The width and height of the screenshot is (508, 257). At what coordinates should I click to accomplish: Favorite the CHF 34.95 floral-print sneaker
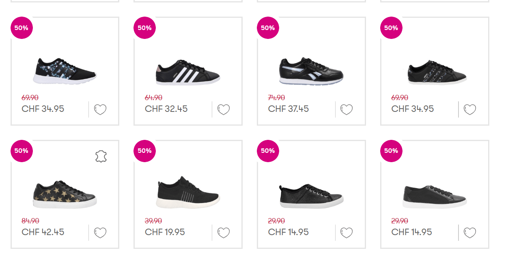click(x=100, y=109)
